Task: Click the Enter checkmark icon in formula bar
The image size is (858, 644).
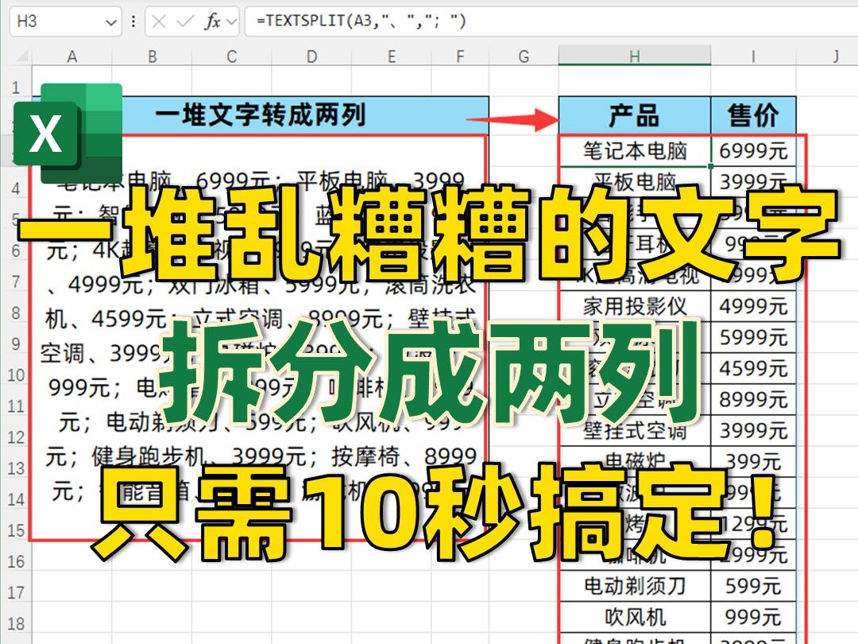Action: tap(185, 22)
